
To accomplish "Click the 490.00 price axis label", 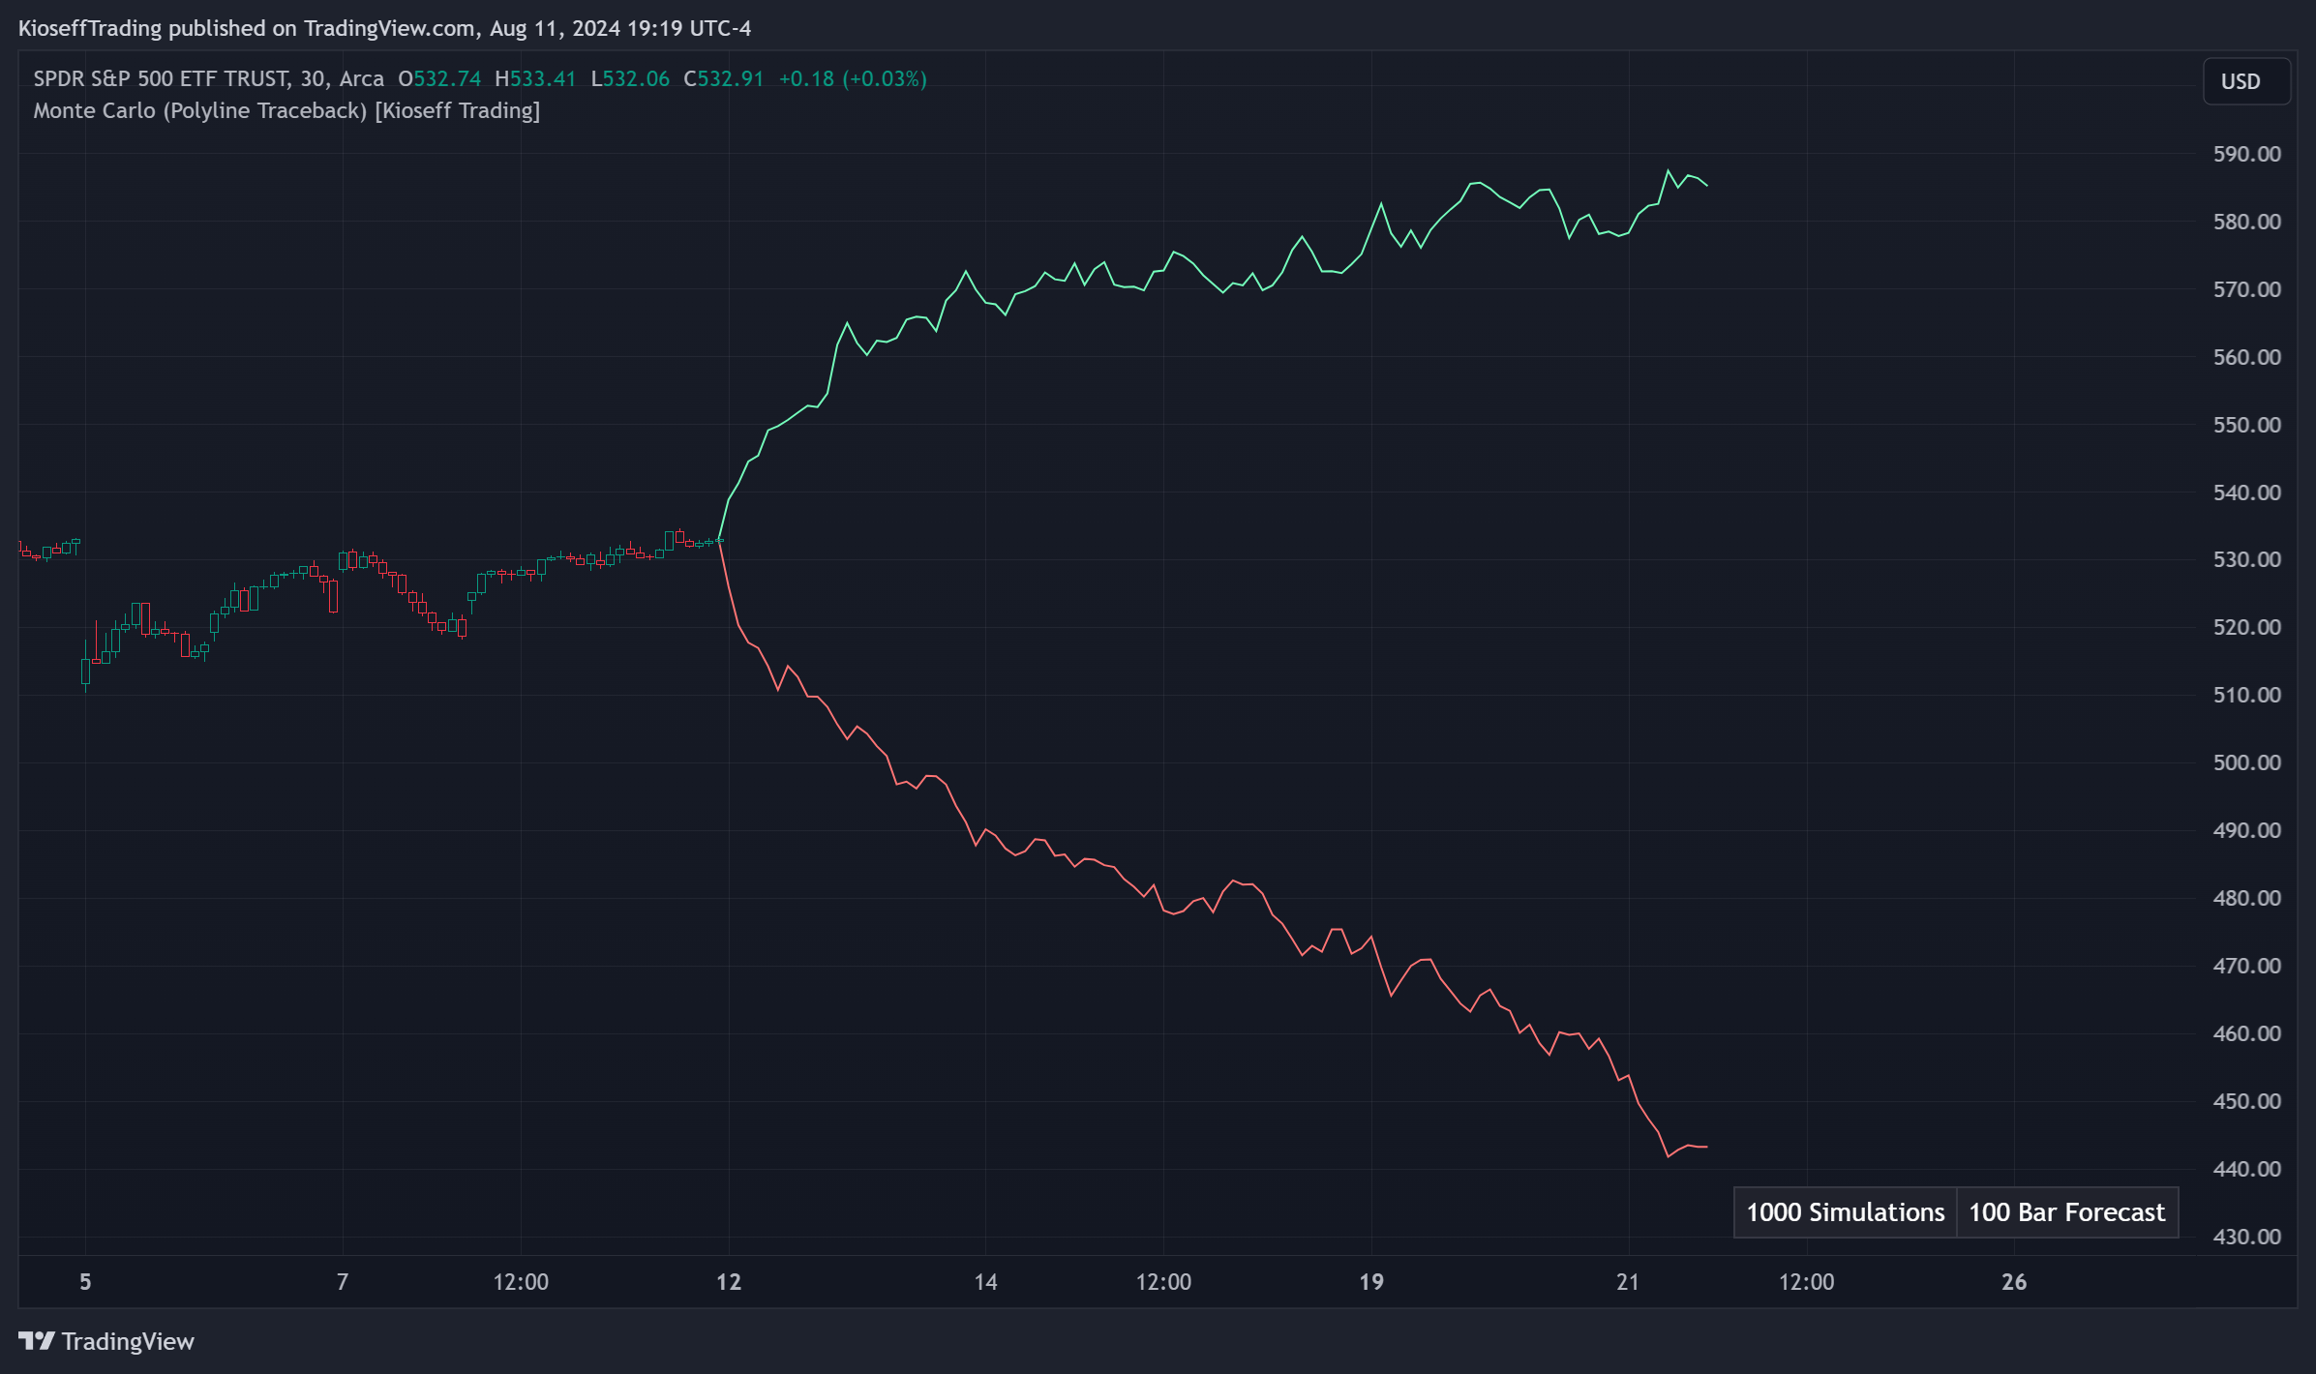I will (2247, 830).
